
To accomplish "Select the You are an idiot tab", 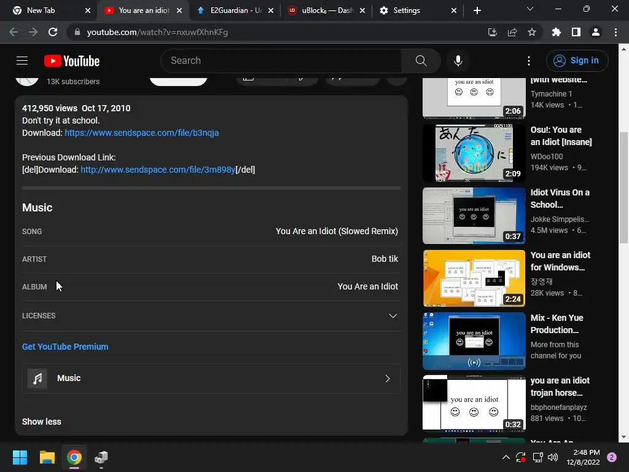I will 144,10.
